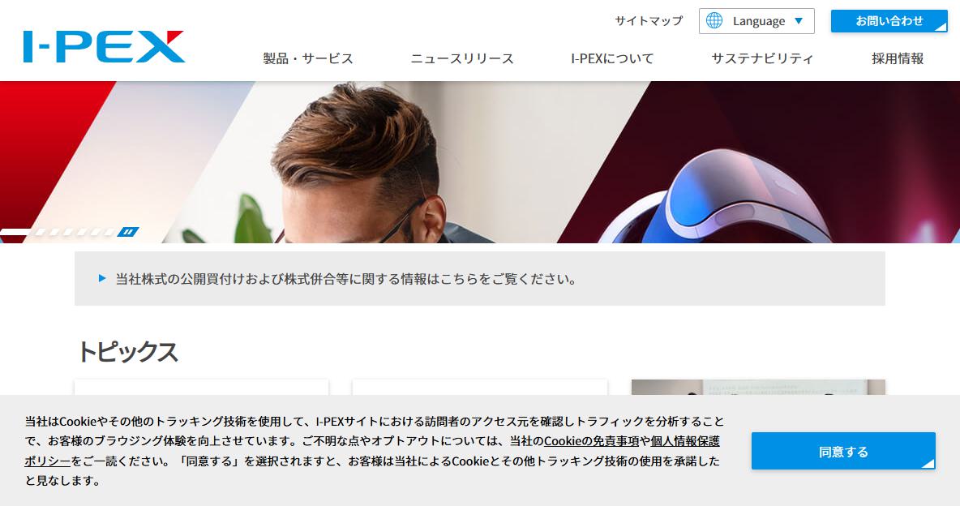Open the 個人情報保護ポリシー link

point(372,451)
